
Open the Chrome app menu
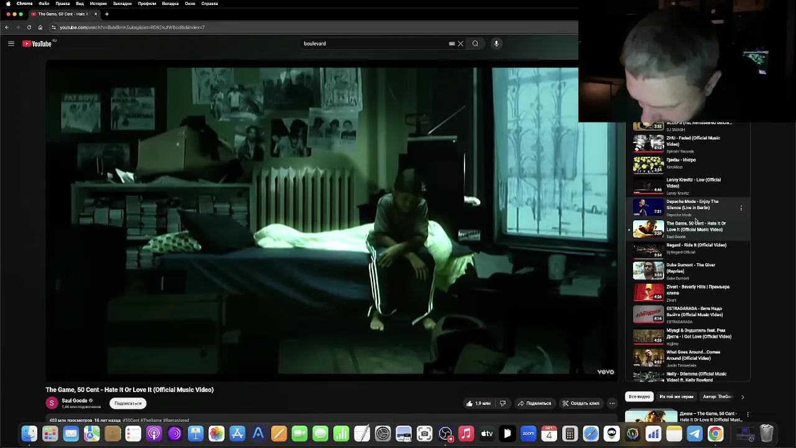pos(25,3)
